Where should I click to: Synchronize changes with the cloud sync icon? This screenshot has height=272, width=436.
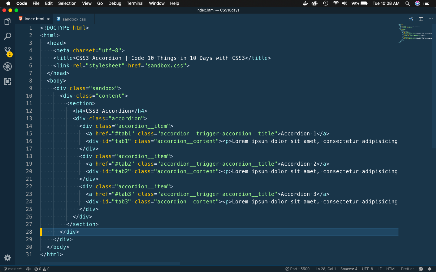click(28, 269)
